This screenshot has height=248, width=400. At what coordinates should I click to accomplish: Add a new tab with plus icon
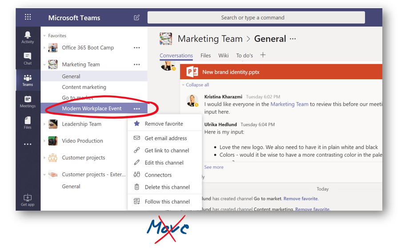(263, 55)
